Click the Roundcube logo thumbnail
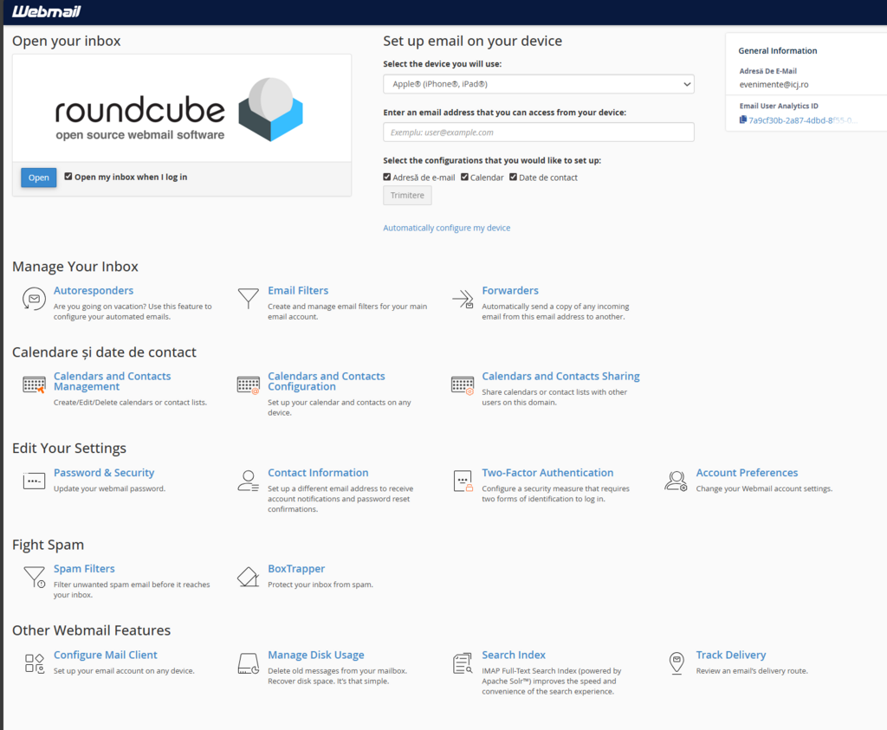 (x=181, y=109)
